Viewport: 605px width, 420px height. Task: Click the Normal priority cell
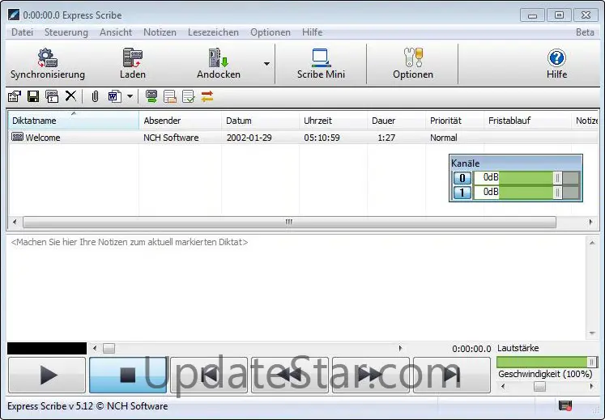tap(444, 138)
